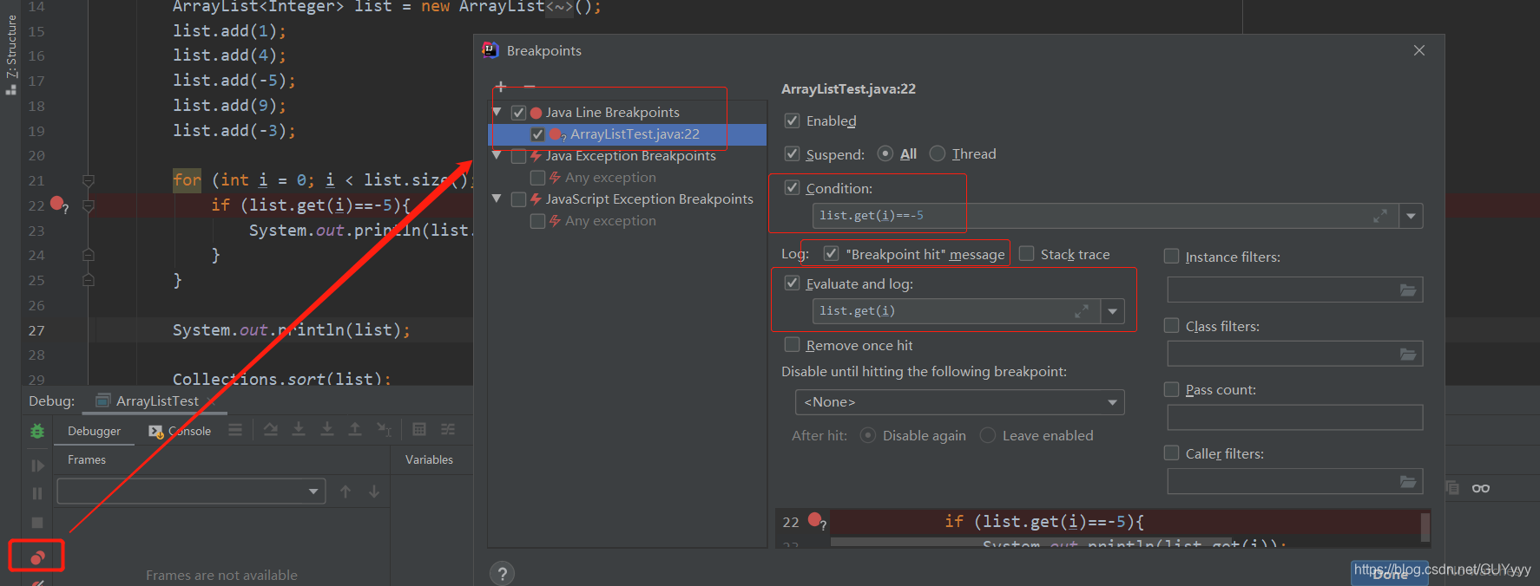Click the Rerun debug bug icon
Screen dimensions: 1540x586
click(x=37, y=431)
